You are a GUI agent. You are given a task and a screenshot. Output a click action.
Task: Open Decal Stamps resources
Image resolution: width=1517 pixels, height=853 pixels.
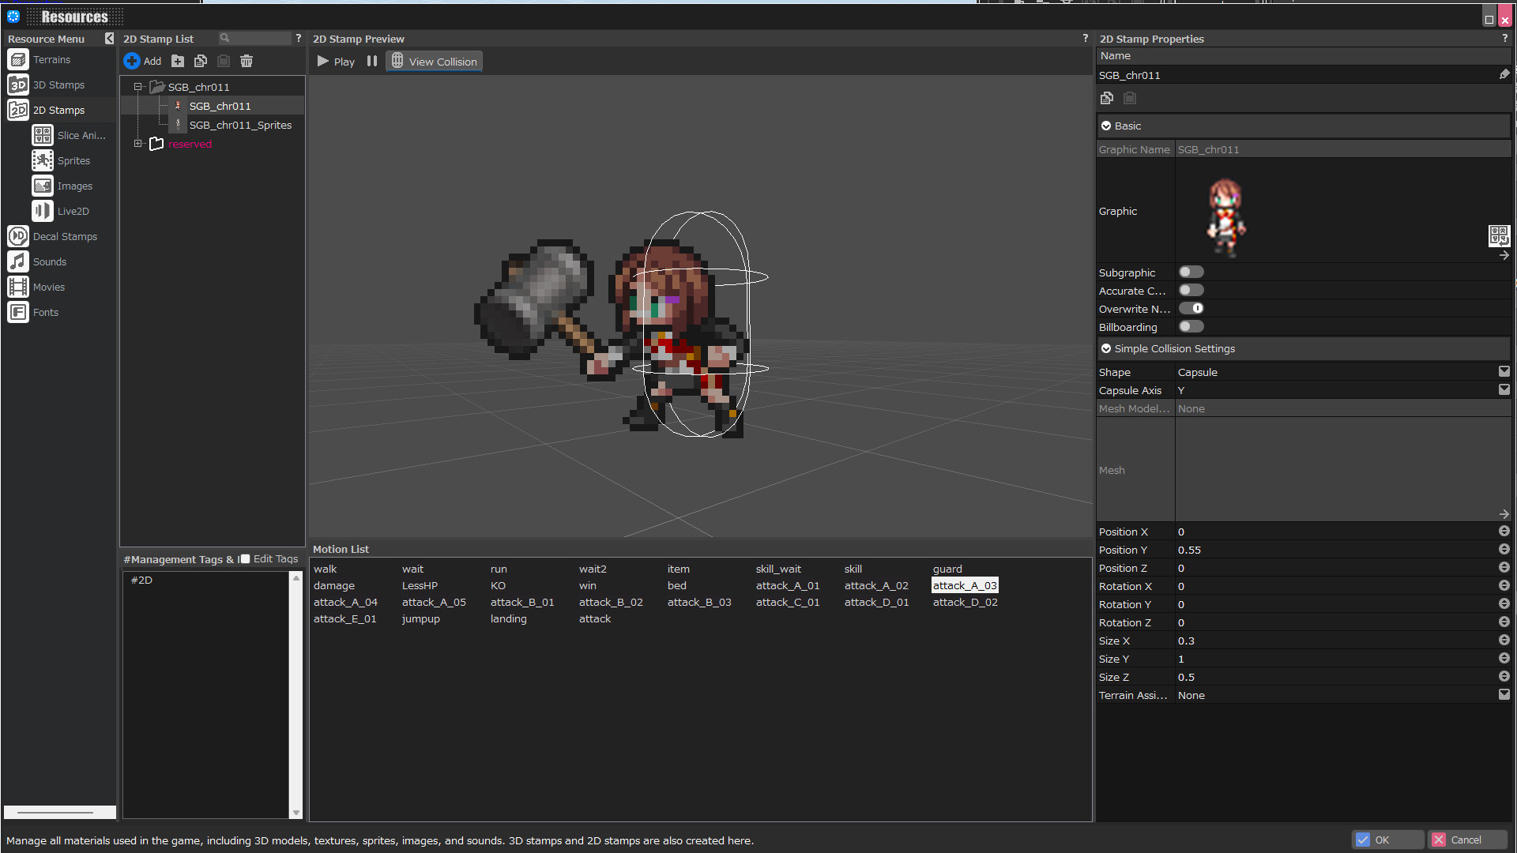(58, 236)
